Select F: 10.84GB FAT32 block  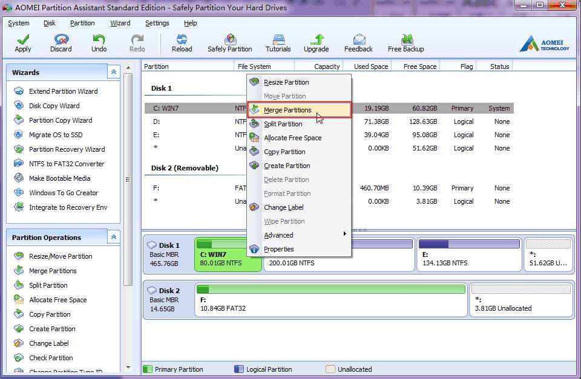click(x=331, y=300)
